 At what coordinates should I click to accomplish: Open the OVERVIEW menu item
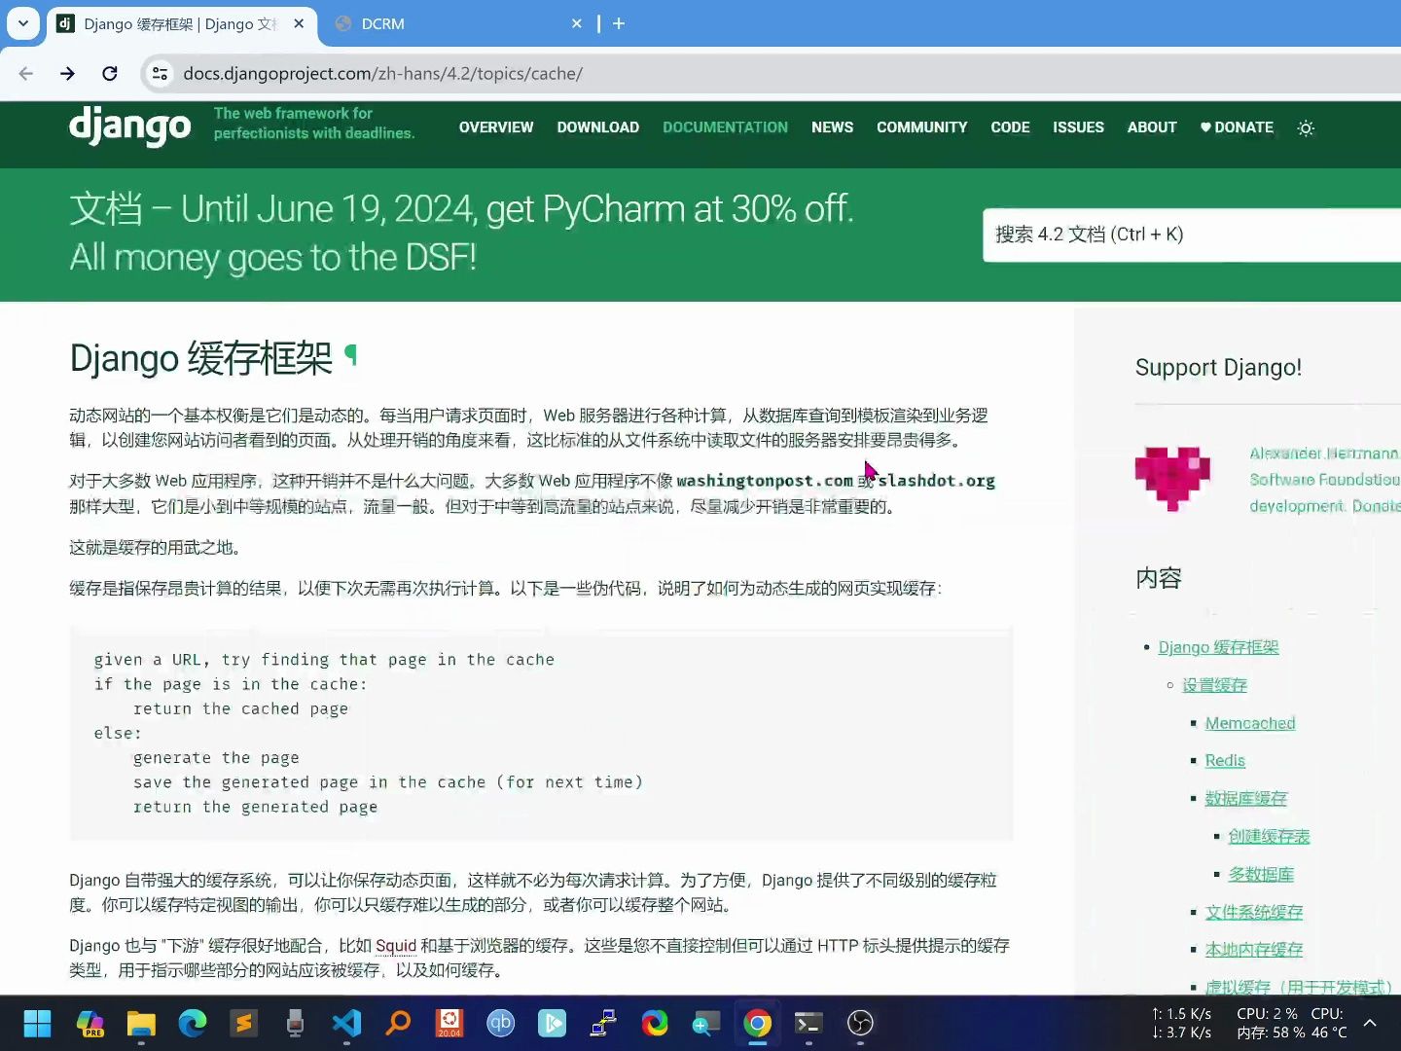[x=496, y=127]
